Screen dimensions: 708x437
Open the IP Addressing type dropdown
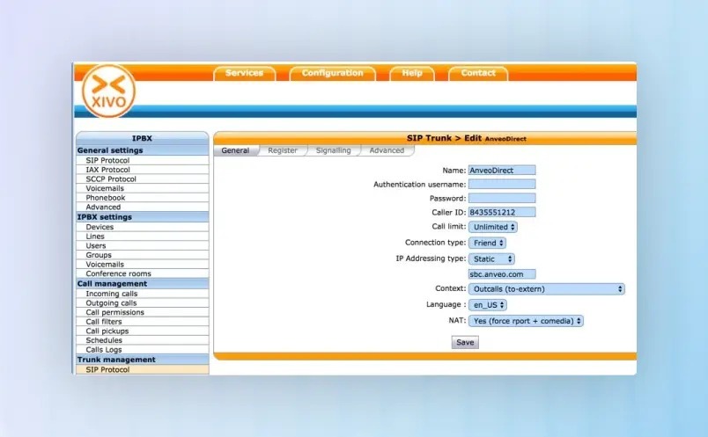[x=491, y=259]
